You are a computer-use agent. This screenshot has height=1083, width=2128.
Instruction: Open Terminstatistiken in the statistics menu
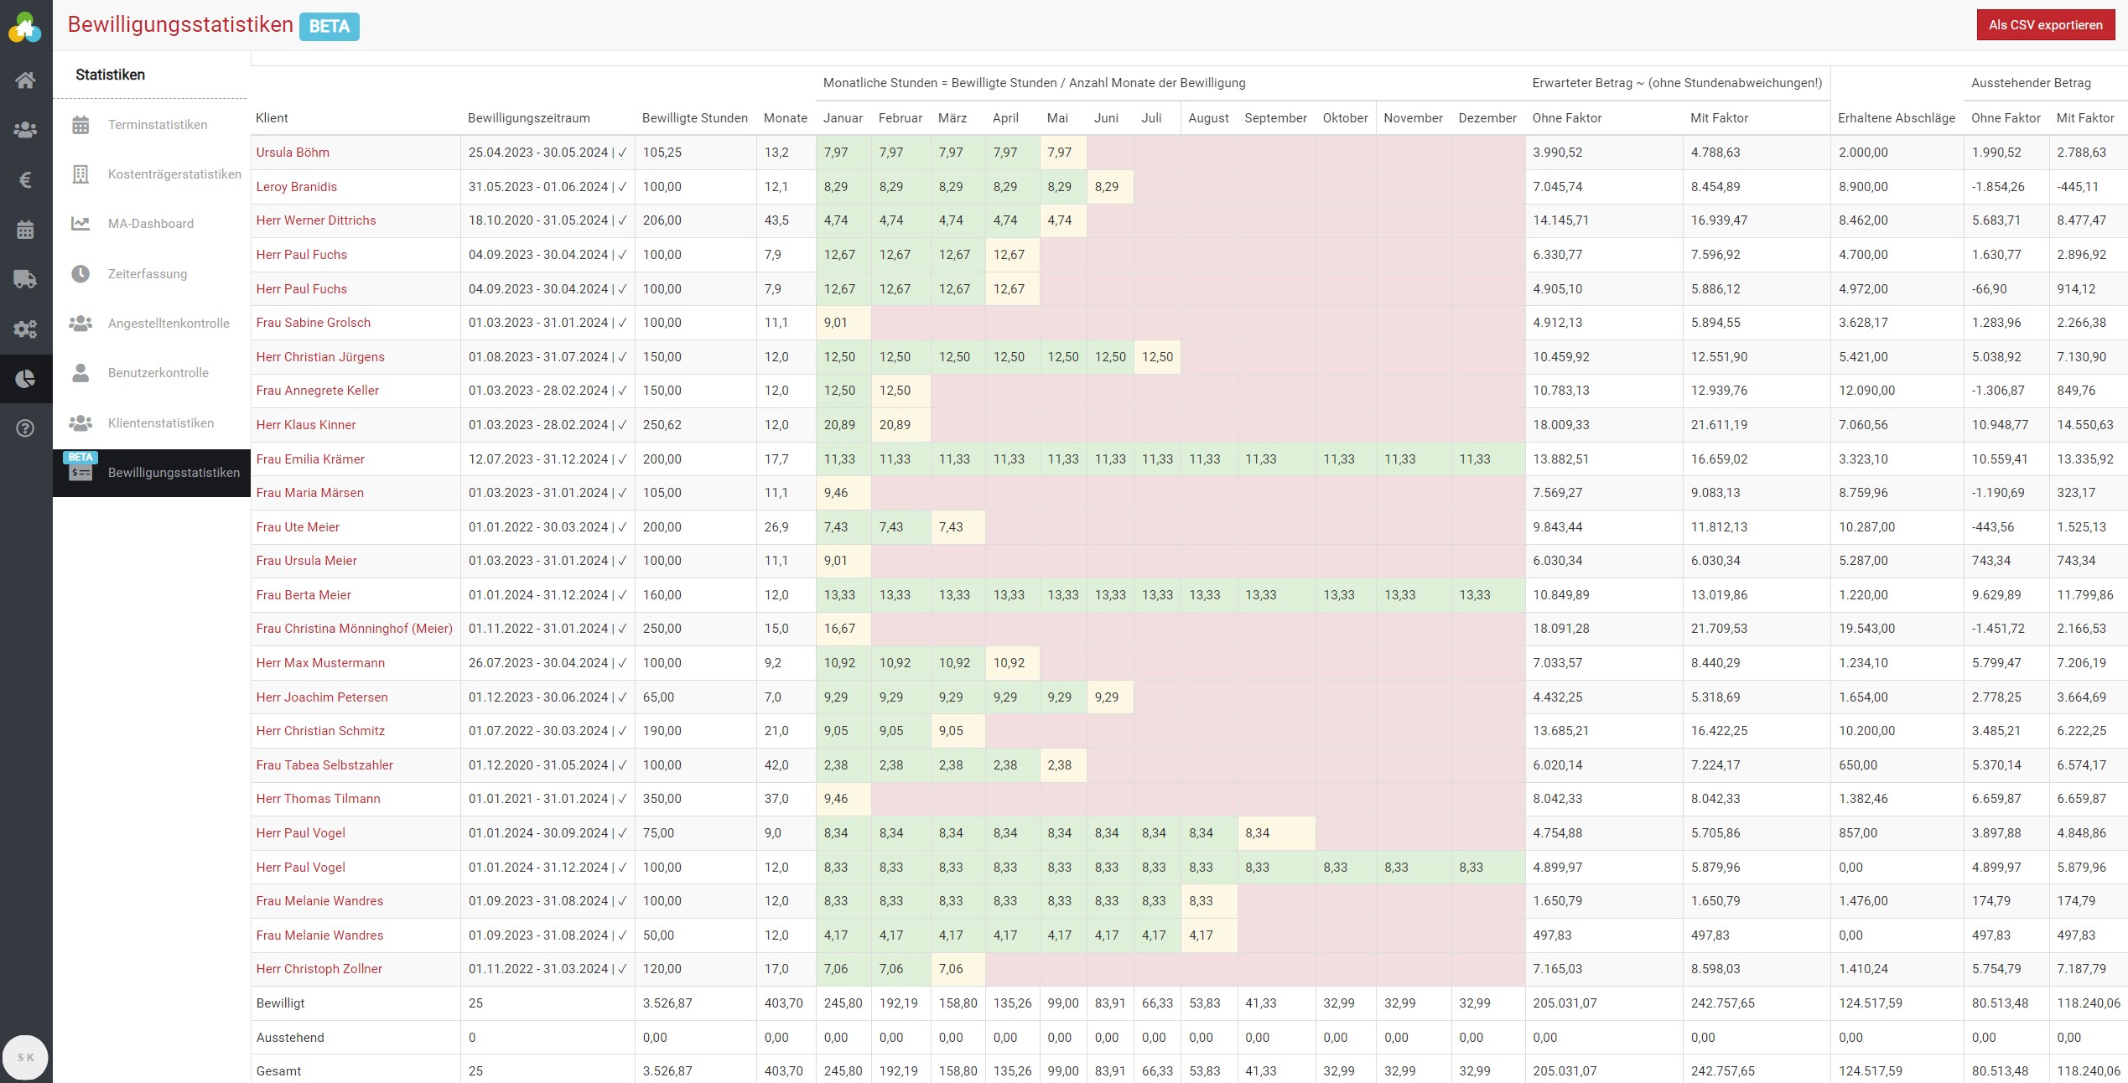coord(157,125)
